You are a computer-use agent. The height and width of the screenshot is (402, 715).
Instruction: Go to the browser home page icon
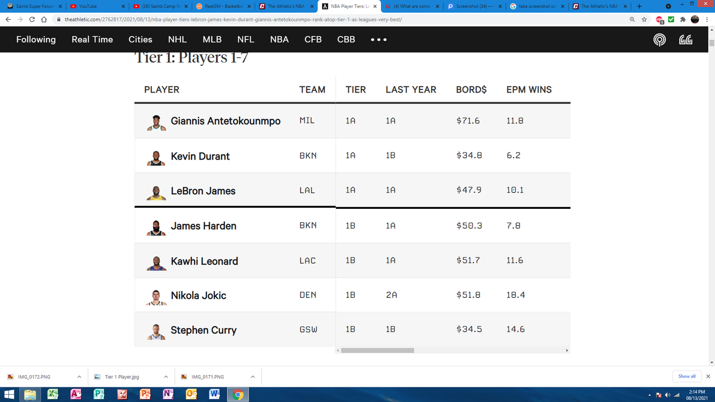point(44,19)
